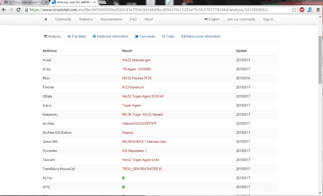This screenshot has height=196, width=323.
Task: Select the TROJ_GEN.R047H07EE15 result
Action: pyautogui.click(x=142, y=169)
